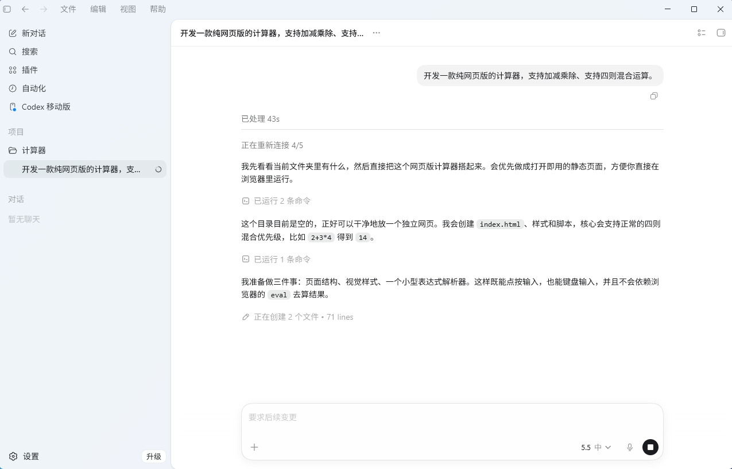Viewport: 732px width, 469px height.
Task: Go back with the left arrow
Action: (x=25, y=9)
